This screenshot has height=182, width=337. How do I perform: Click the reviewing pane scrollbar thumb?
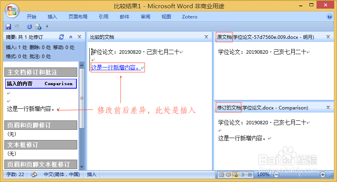tap(82, 98)
